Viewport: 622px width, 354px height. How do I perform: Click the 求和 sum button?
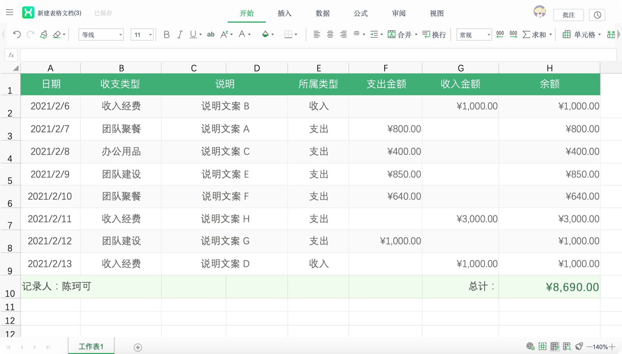[x=534, y=34]
